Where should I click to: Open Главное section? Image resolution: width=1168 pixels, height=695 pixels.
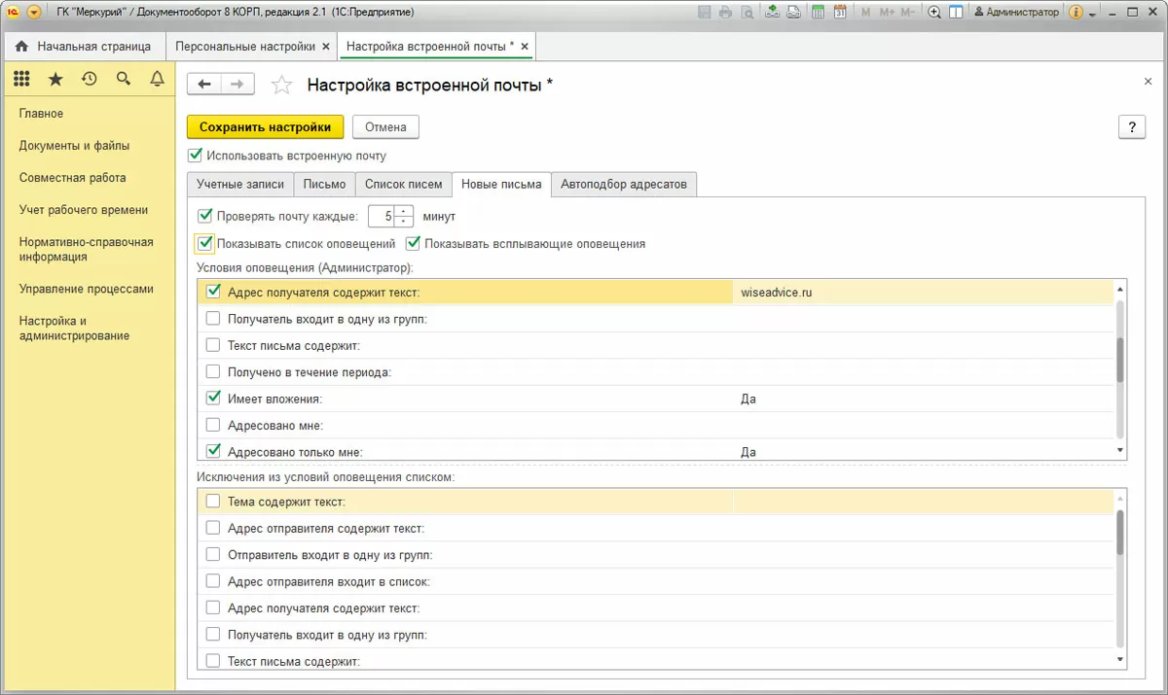pyautogui.click(x=41, y=114)
